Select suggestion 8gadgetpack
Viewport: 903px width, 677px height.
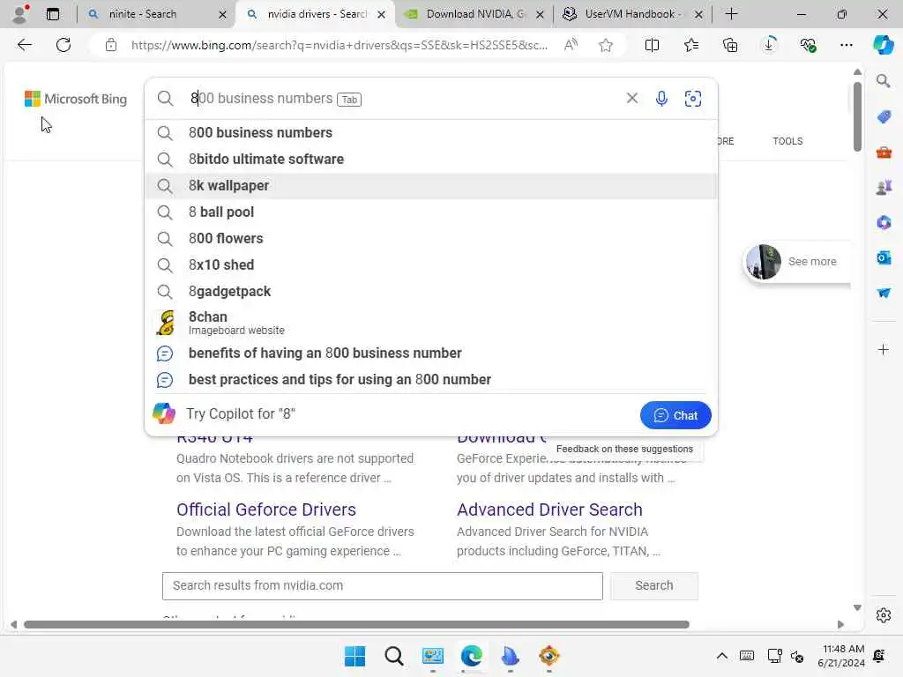click(430, 292)
